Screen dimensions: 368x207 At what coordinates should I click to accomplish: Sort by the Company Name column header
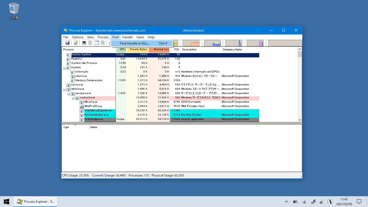240,50
